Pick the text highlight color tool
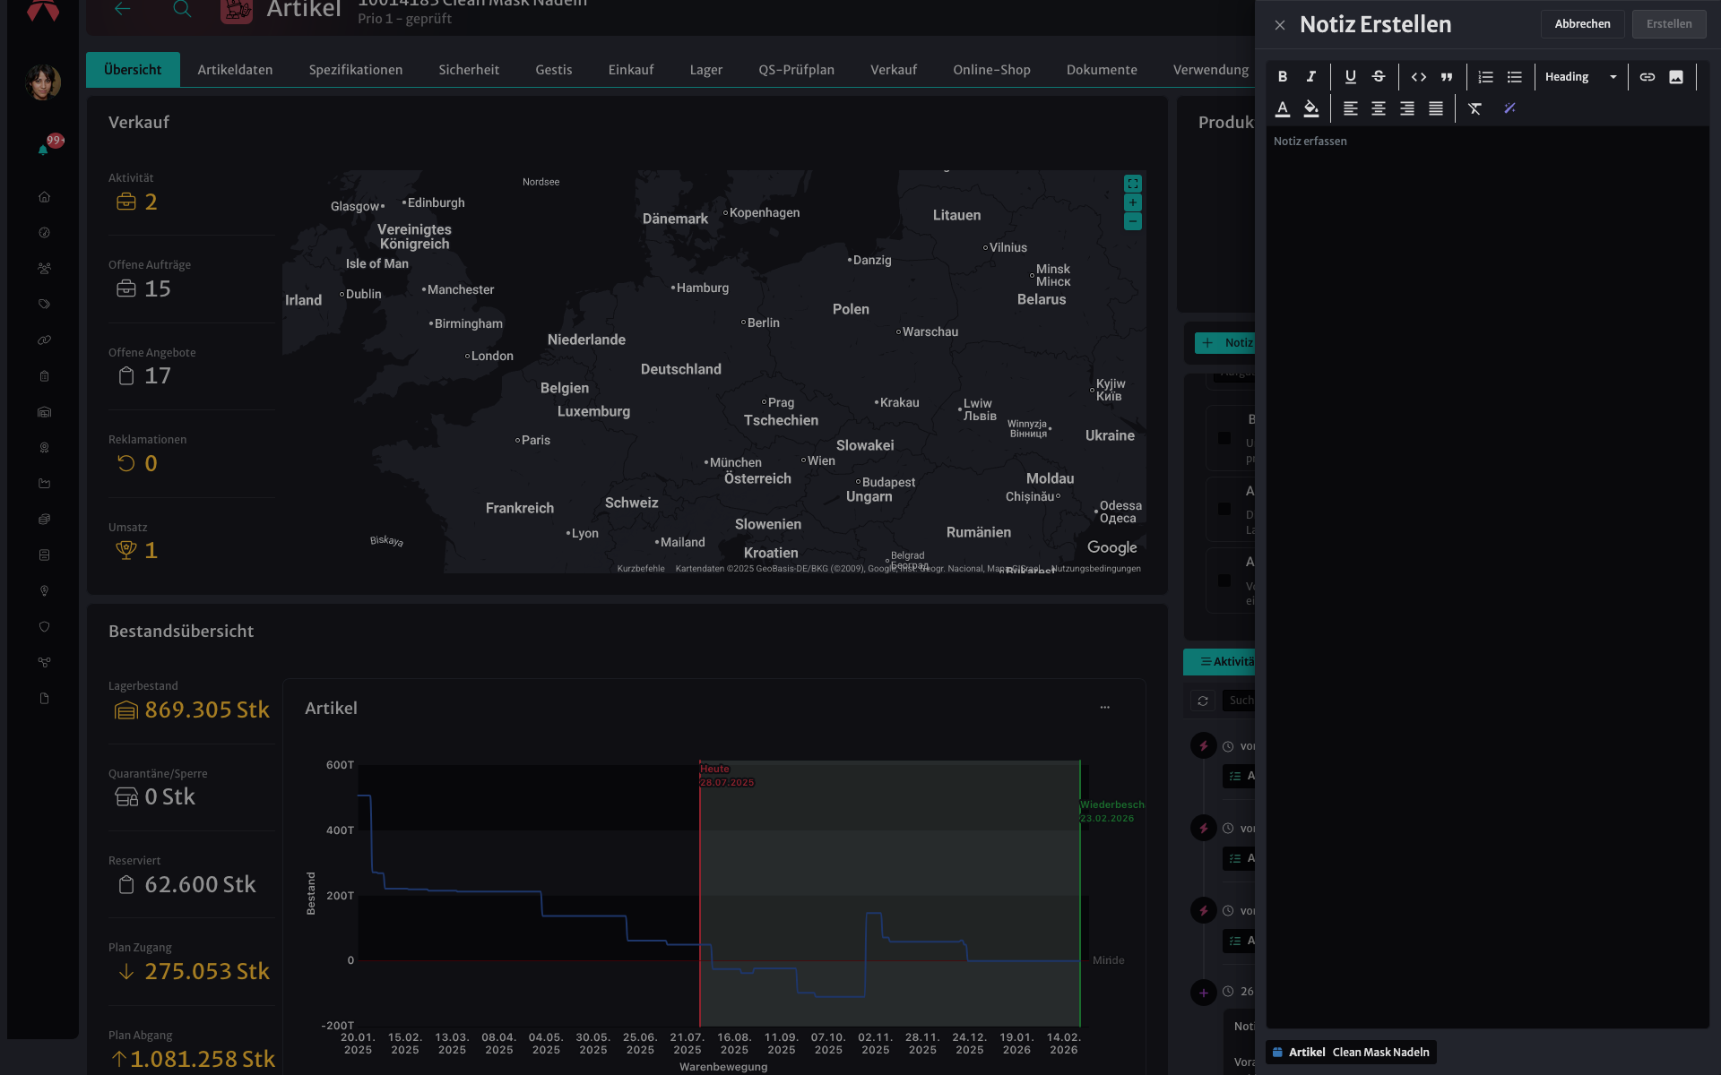The width and height of the screenshot is (1721, 1075). [1311, 108]
